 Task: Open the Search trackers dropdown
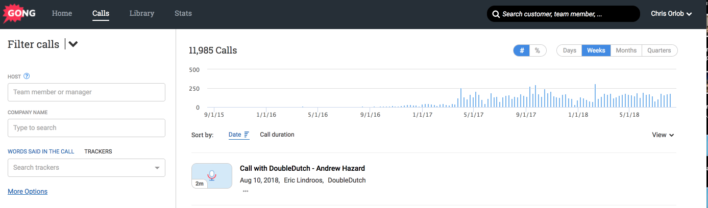click(x=86, y=168)
